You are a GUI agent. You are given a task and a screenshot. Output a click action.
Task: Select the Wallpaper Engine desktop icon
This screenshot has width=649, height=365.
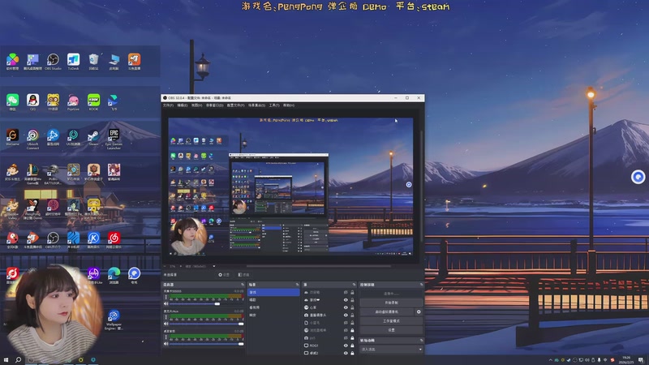click(114, 319)
